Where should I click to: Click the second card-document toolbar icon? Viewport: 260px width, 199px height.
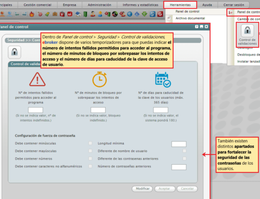coord(24,14)
